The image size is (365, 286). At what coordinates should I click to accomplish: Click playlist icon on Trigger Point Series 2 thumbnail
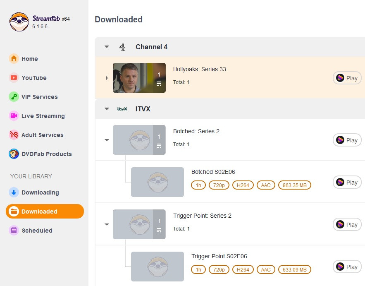pos(159,230)
